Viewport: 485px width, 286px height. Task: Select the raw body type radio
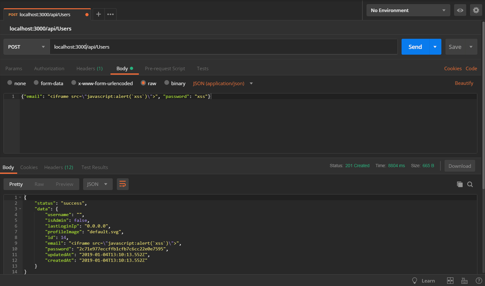pyautogui.click(x=143, y=83)
